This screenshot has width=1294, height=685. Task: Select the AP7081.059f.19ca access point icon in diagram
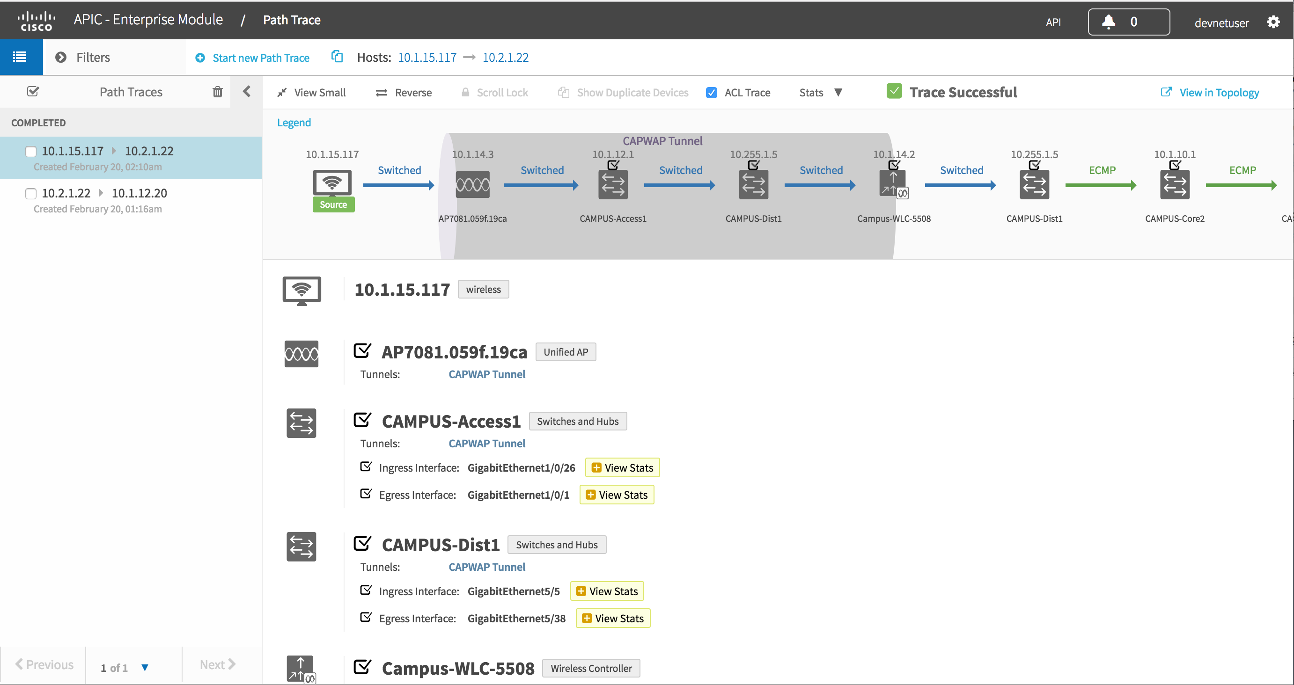coord(472,185)
